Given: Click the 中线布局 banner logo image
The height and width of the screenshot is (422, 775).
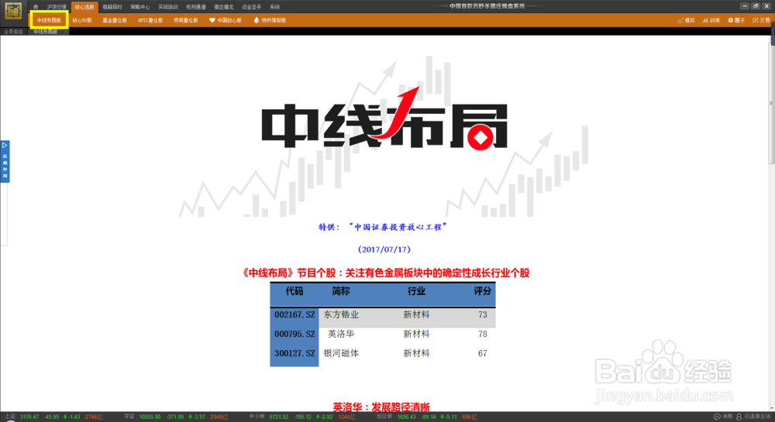Looking at the screenshot, I should tap(384, 118).
